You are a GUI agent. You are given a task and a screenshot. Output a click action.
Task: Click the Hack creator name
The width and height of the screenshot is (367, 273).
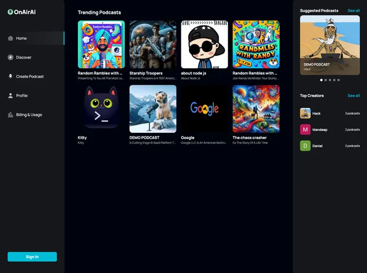[x=316, y=114]
